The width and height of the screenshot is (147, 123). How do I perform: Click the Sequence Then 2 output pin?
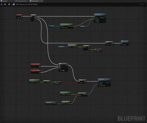(36, 19)
